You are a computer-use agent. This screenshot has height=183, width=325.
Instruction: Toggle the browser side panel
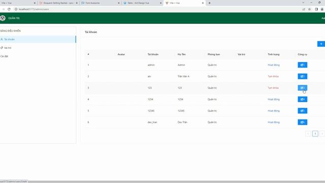(316, 9)
